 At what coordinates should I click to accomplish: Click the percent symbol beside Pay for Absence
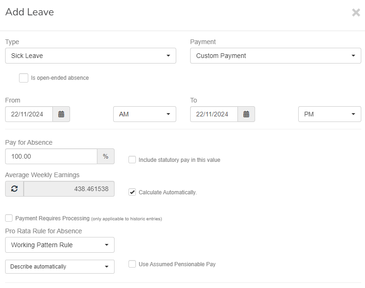click(x=106, y=156)
